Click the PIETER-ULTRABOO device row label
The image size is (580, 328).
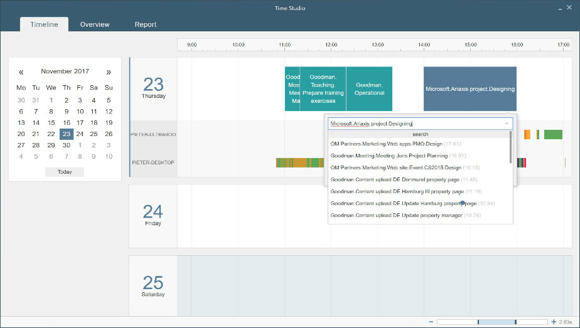pyautogui.click(x=153, y=134)
